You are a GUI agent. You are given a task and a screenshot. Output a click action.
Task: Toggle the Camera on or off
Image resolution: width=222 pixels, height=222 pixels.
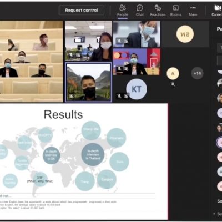[217, 11]
